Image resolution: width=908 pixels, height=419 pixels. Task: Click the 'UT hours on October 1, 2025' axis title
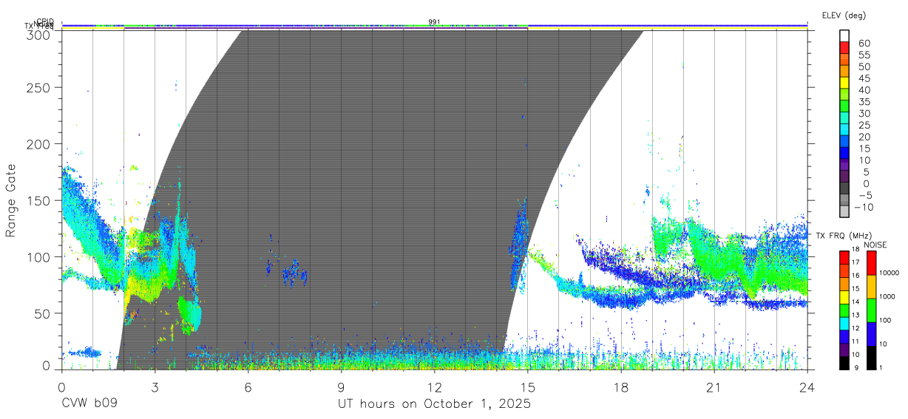pos(434,404)
